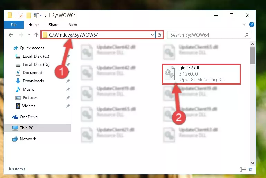266x178 pixels.
Task: Minimize the SysWOW64 window
Action: tap(216, 16)
